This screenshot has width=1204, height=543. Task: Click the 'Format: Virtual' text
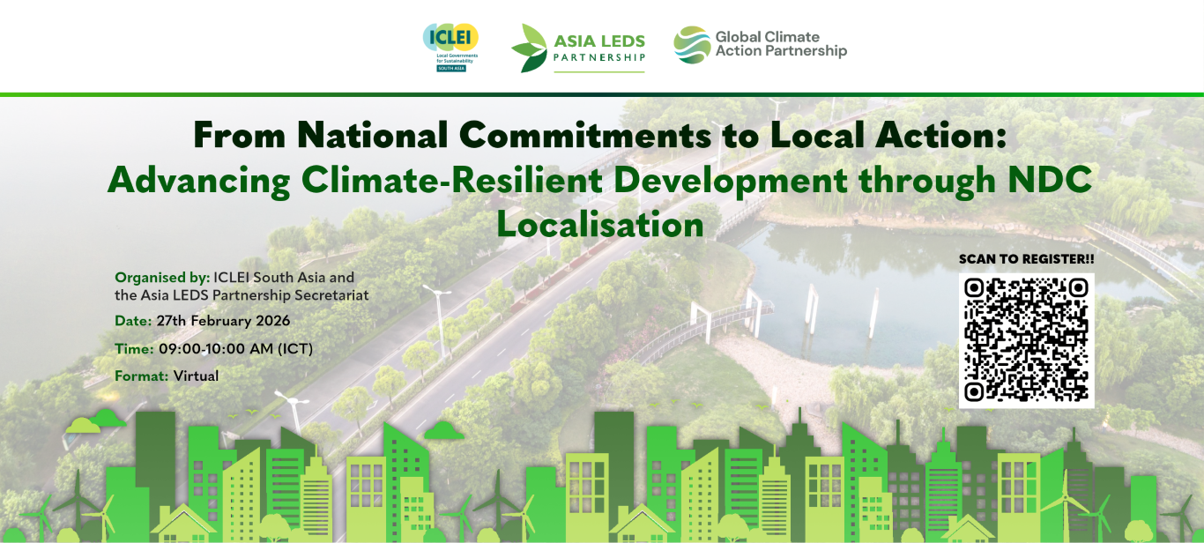(x=167, y=376)
